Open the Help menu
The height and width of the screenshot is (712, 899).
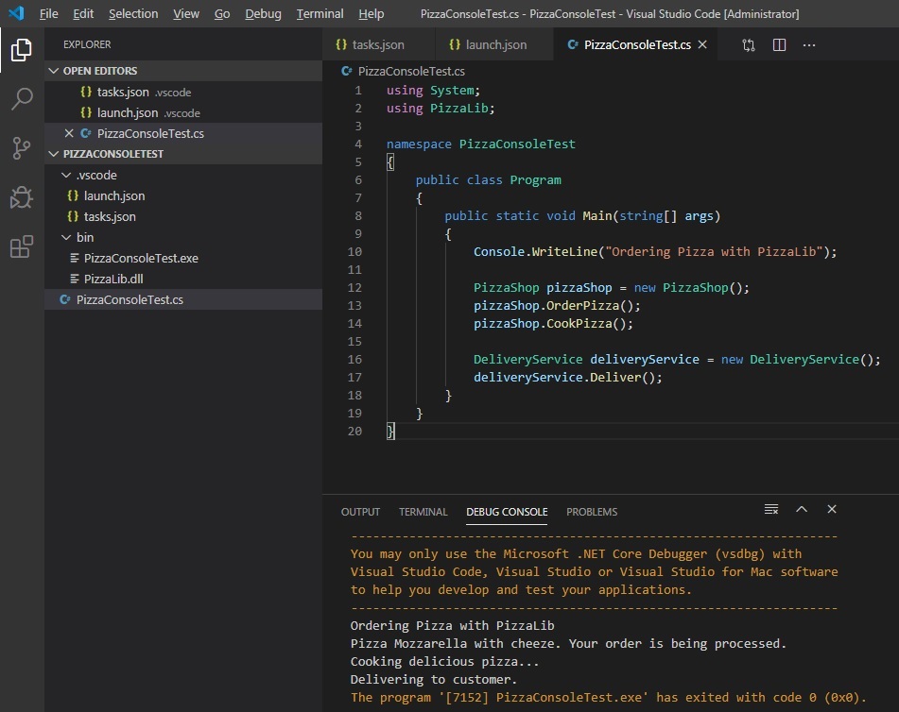pyautogui.click(x=371, y=14)
